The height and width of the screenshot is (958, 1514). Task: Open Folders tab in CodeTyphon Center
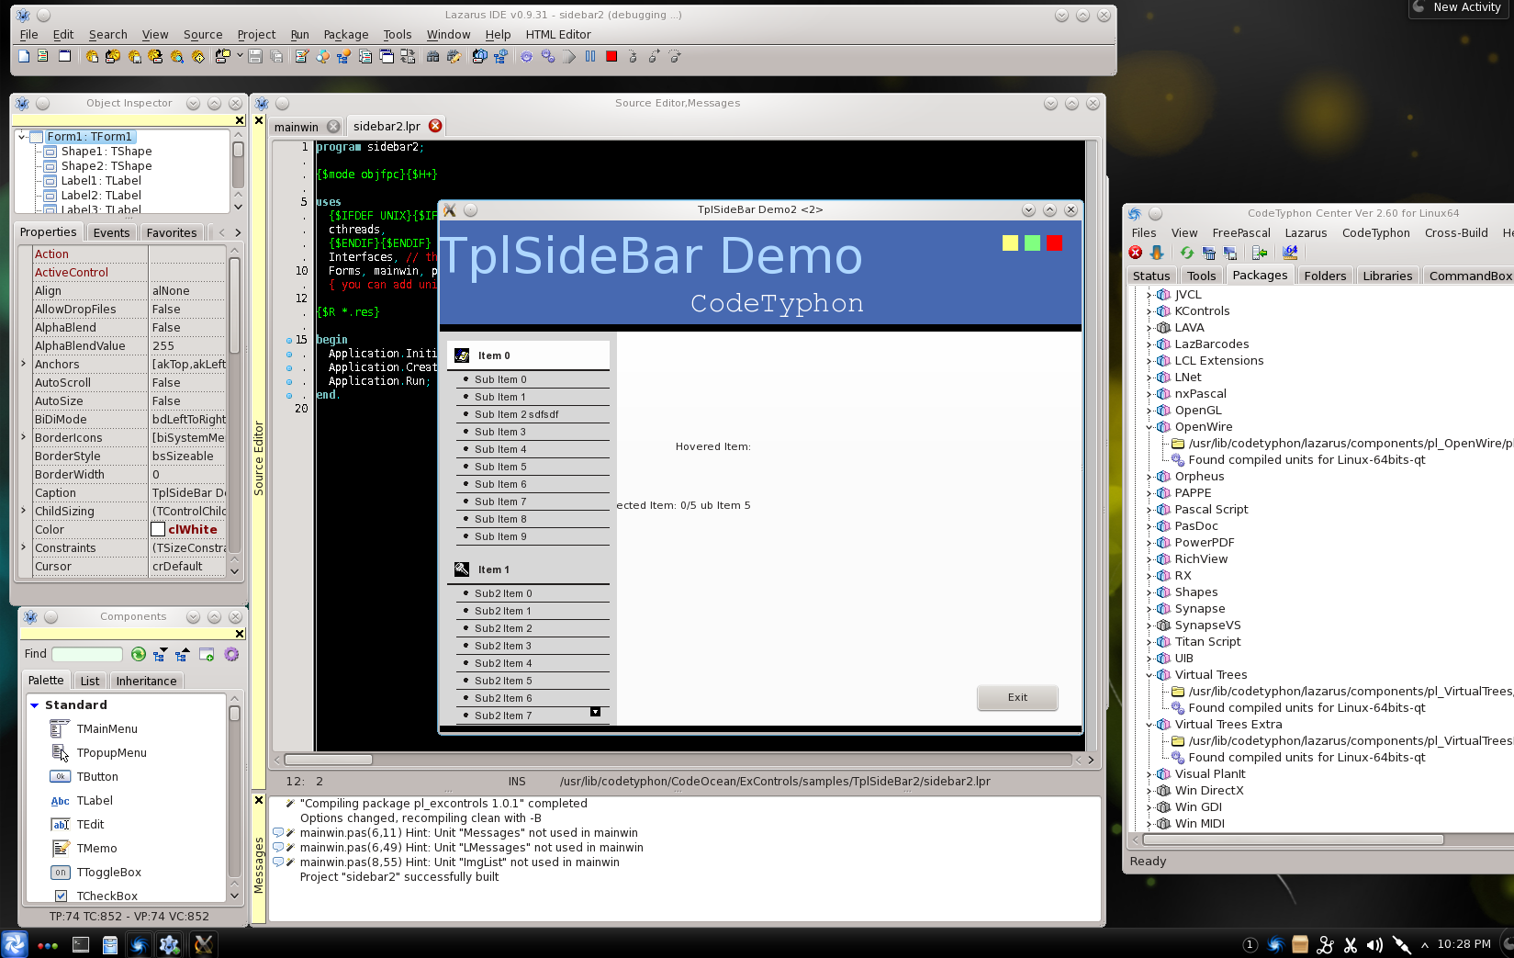(x=1325, y=276)
